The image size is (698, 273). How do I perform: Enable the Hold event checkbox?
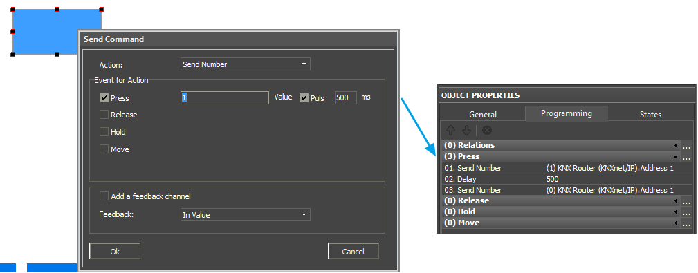pyautogui.click(x=104, y=132)
